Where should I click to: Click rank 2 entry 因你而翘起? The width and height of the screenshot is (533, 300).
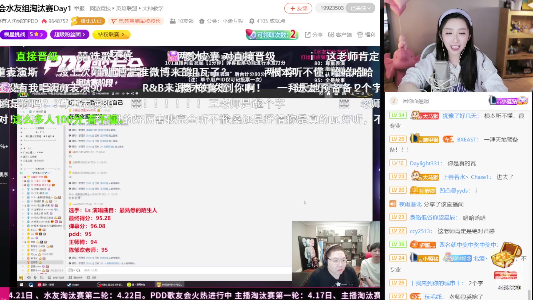[416, 101]
